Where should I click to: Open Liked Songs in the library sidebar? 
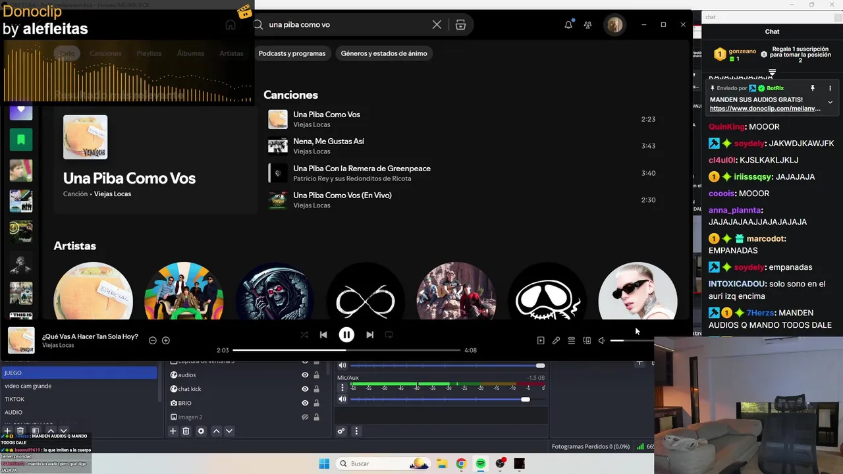tap(21, 109)
